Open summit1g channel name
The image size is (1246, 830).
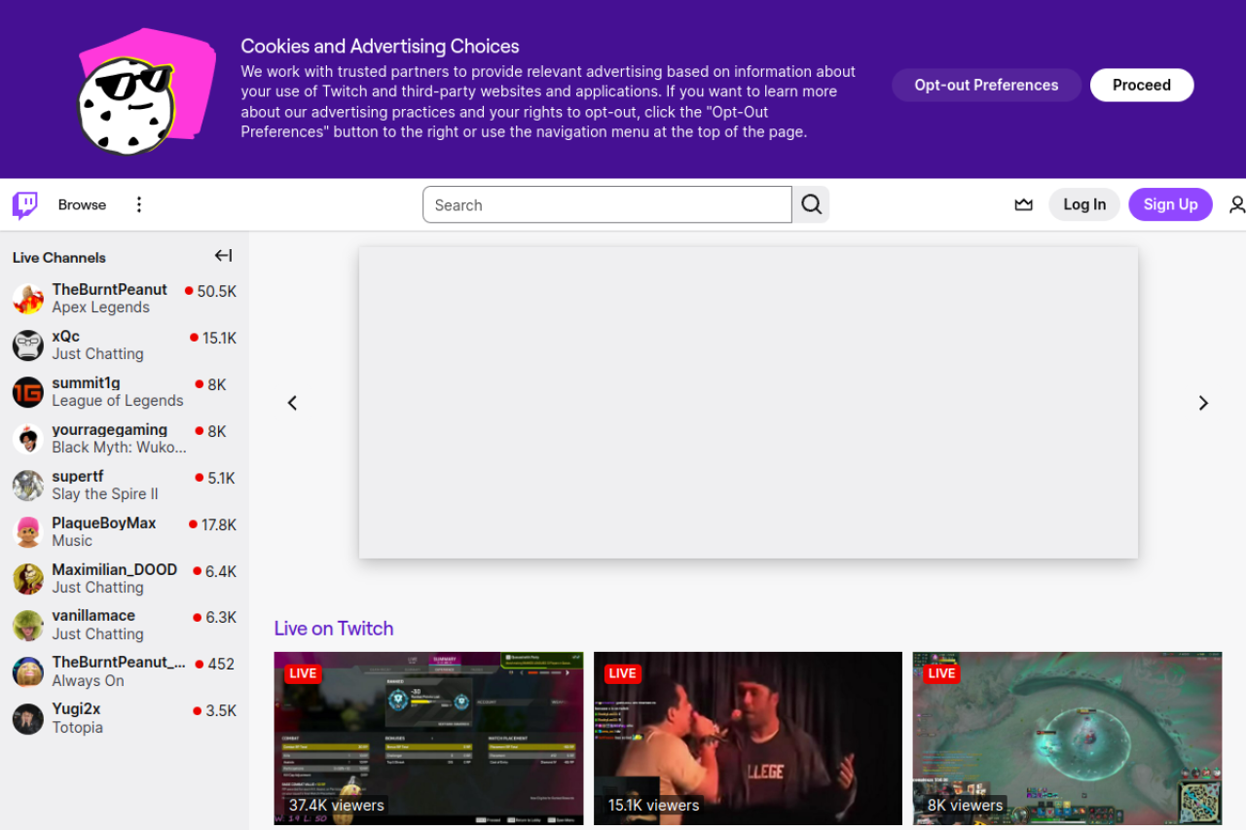86,383
